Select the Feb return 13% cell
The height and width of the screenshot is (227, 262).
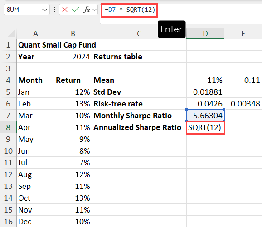pos(73,104)
